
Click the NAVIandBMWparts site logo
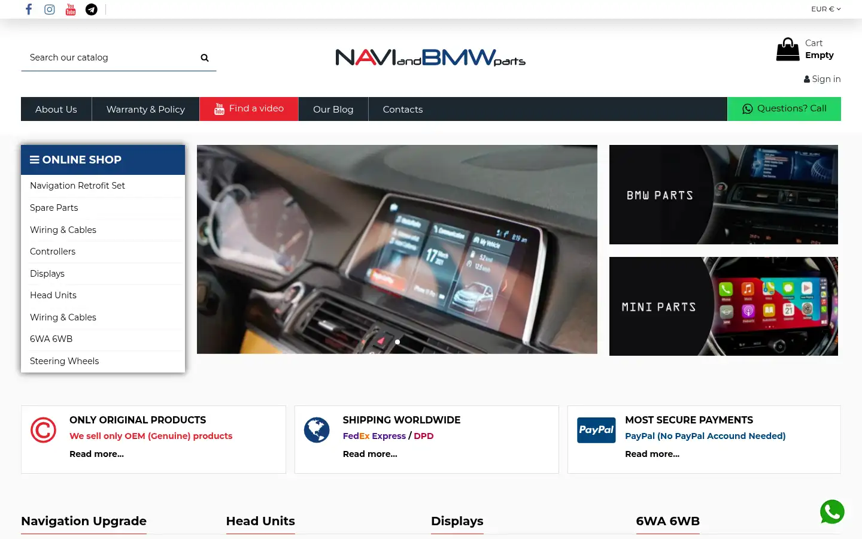pos(430,57)
